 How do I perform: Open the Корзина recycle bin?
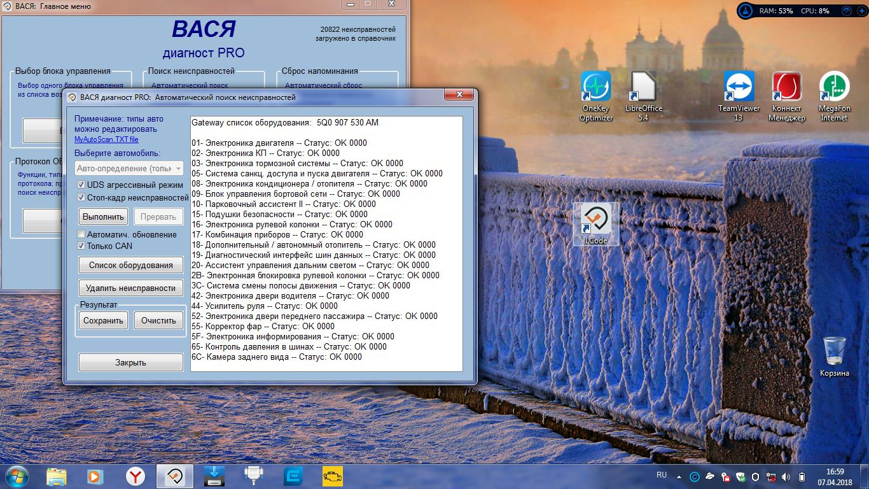tap(834, 357)
